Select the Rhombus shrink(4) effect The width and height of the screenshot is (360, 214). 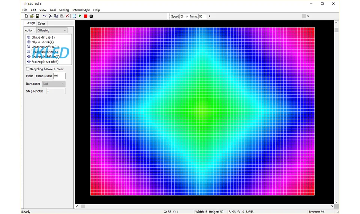42,52
